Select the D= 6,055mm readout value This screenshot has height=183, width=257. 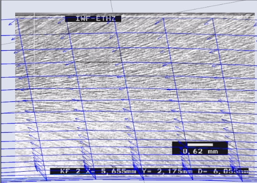coord(223,171)
